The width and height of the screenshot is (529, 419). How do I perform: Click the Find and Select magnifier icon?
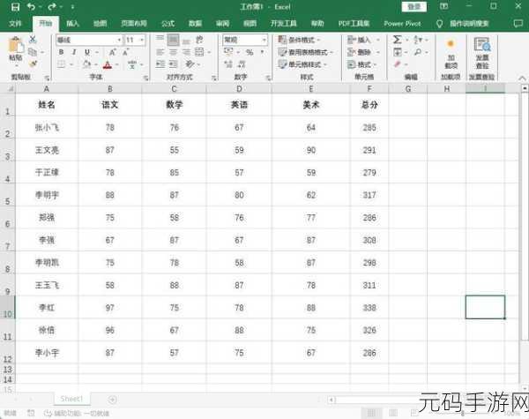[418, 52]
